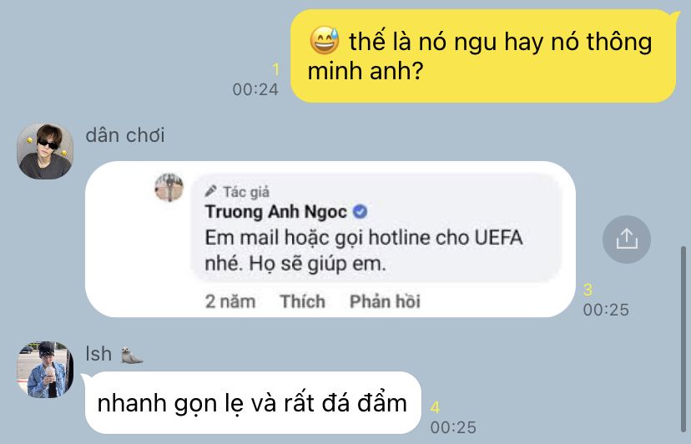Tap the pencil Tác giả author icon

click(210, 191)
